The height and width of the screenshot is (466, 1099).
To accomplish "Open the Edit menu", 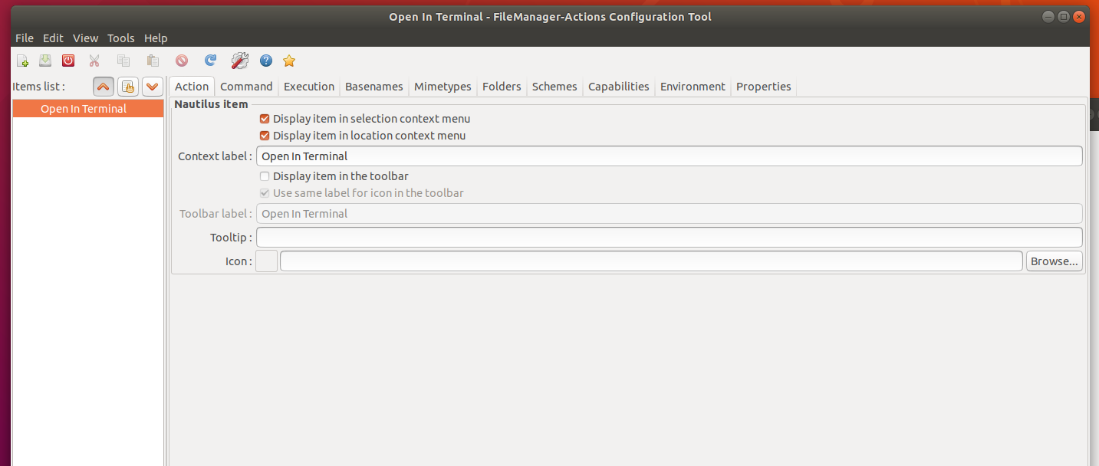I will [x=53, y=38].
